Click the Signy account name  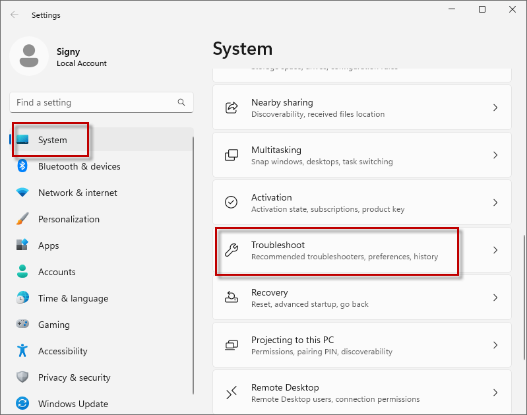pyautogui.click(x=68, y=51)
